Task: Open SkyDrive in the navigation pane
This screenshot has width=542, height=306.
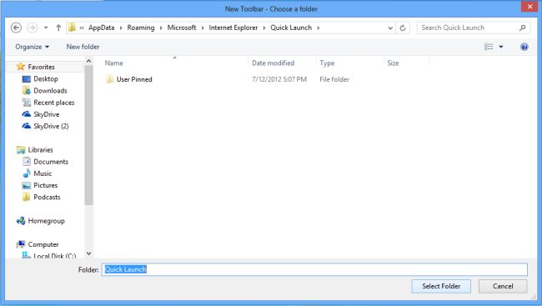Action: [47, 114]
